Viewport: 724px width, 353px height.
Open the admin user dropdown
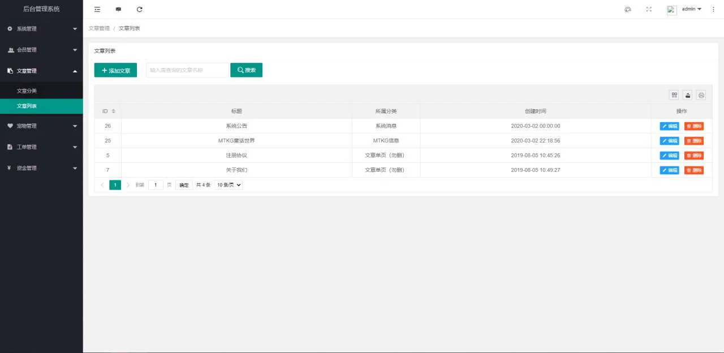pyautogui.click(x=691, y=9)
